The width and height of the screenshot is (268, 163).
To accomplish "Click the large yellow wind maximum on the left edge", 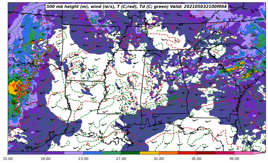I will (x=13, y=88).
